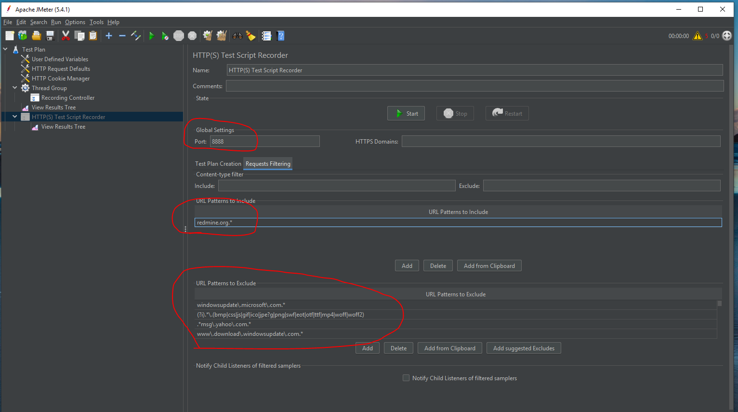Click the HTTPS Domains input field
Screen dimensions: 738x412
[x=561, y=141]
